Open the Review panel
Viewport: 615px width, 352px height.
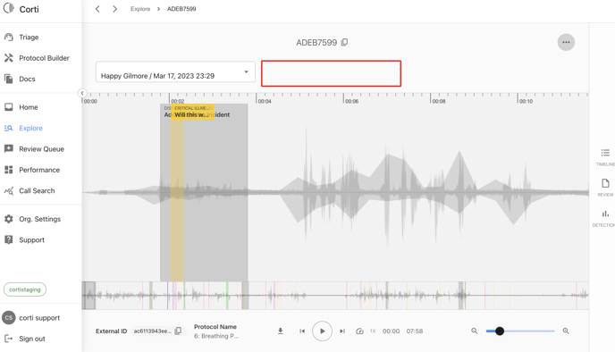[x=605, y=188]
